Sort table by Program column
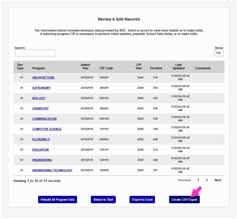The image size is (237, 219). click(x=38, y=68)
